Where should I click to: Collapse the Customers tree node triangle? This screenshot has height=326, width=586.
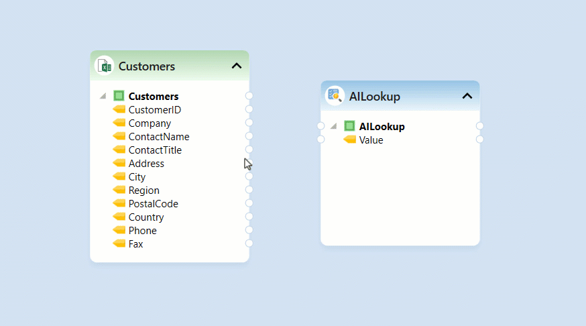pos(103,97)
